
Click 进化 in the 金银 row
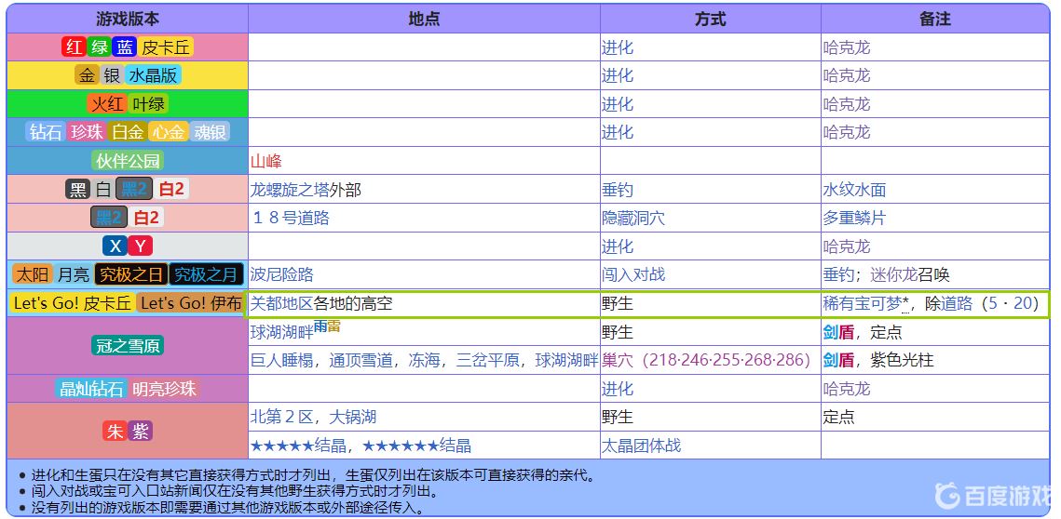pyautogui.click(x=617, y=76)
